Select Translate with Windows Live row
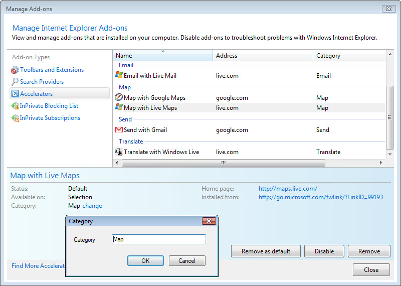Image resolution: width=401 pixels, height=286 pixels. tap(249, 152)
